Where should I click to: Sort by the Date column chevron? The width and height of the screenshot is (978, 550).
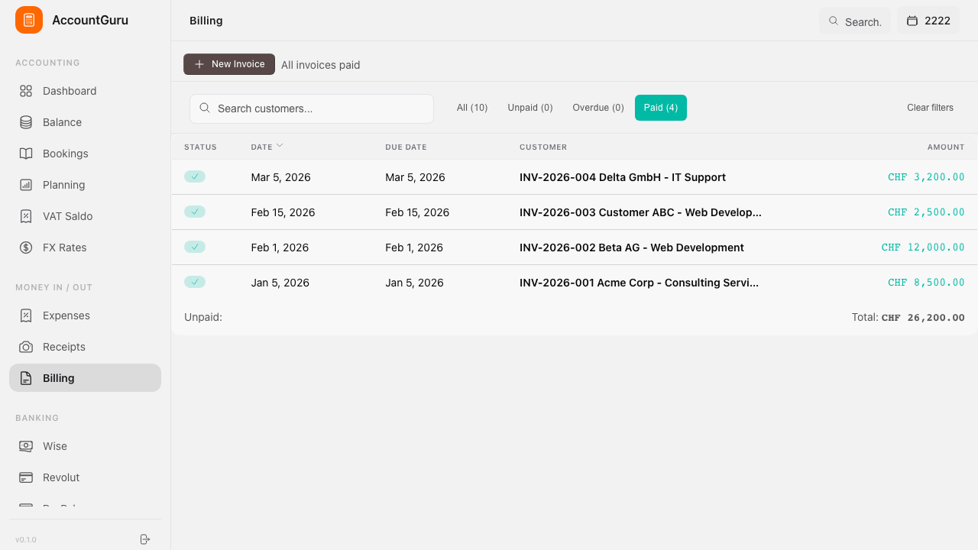[x=280, y=146]
